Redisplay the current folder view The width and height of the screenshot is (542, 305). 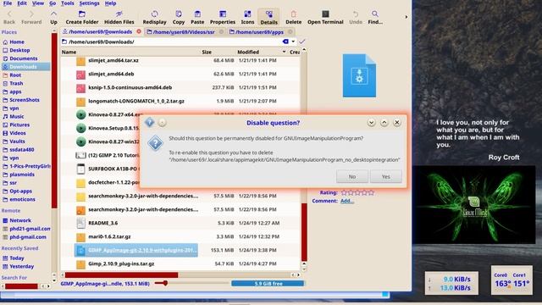154,17
